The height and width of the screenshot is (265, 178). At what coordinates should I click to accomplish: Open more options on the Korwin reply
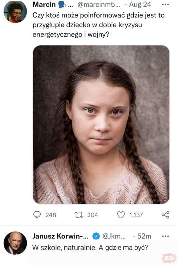tap(165, 236)
